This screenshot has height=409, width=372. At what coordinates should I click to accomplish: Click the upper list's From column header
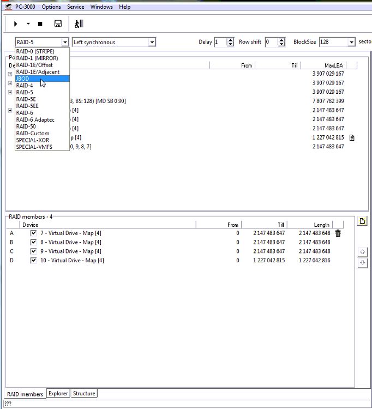(232, 65)
